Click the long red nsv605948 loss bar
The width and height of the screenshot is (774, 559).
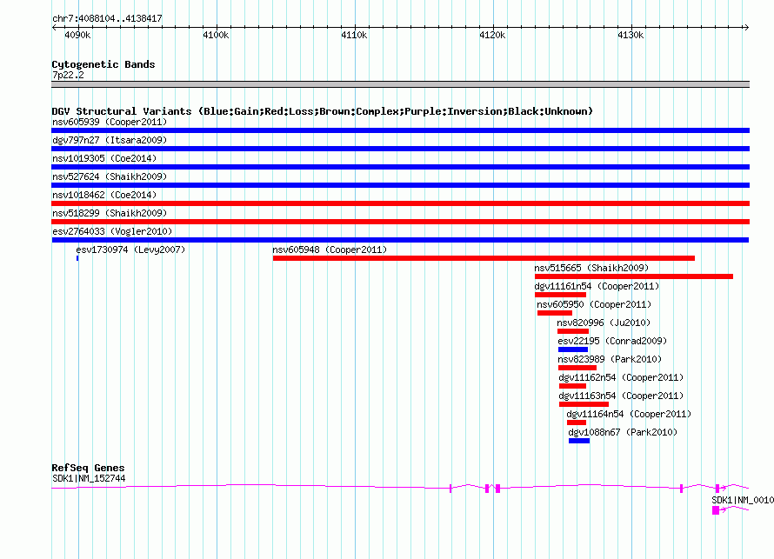(484, 258)
